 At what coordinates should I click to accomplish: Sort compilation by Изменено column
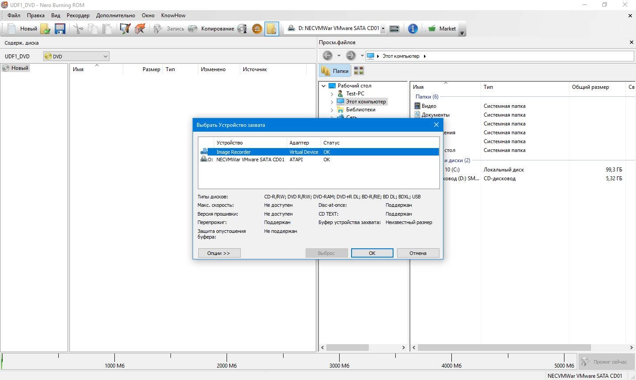tap(218, 69)
